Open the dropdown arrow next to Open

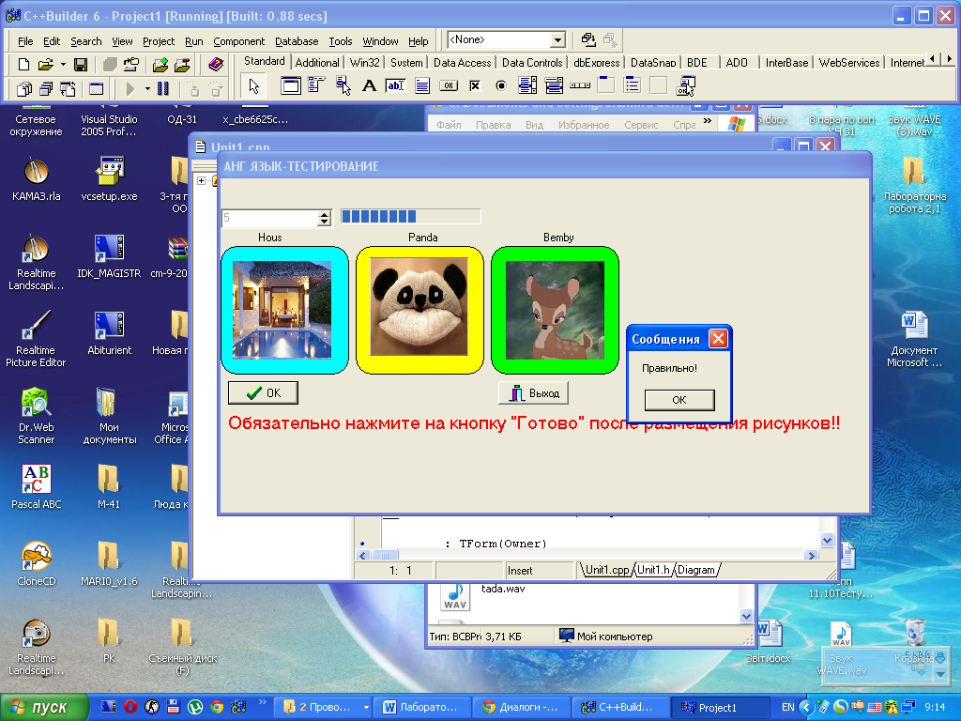[x=63, y=65]
